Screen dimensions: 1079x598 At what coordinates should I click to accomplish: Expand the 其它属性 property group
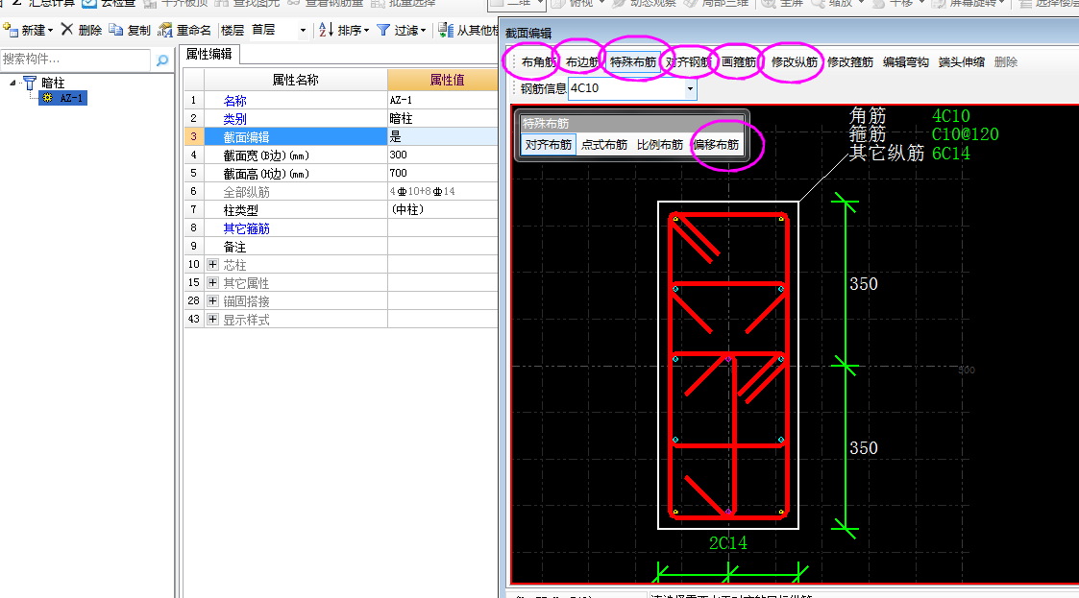(x=212, y=282)
